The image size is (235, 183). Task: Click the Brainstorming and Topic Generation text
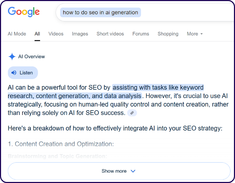click(x=57, y=156)
